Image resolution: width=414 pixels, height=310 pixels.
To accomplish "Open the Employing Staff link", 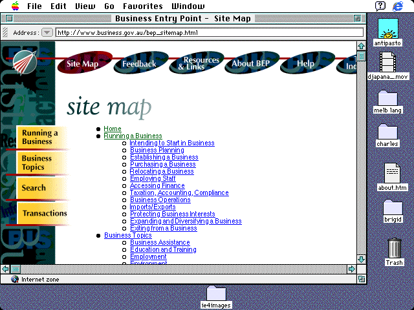I will pos(153,178).
